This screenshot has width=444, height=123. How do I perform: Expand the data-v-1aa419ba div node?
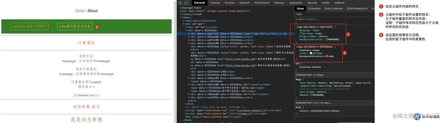point(189,97)
